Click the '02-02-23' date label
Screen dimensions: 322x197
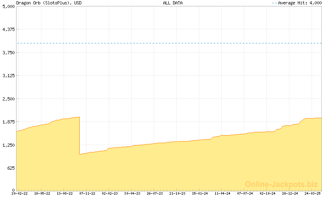[110, 193]
